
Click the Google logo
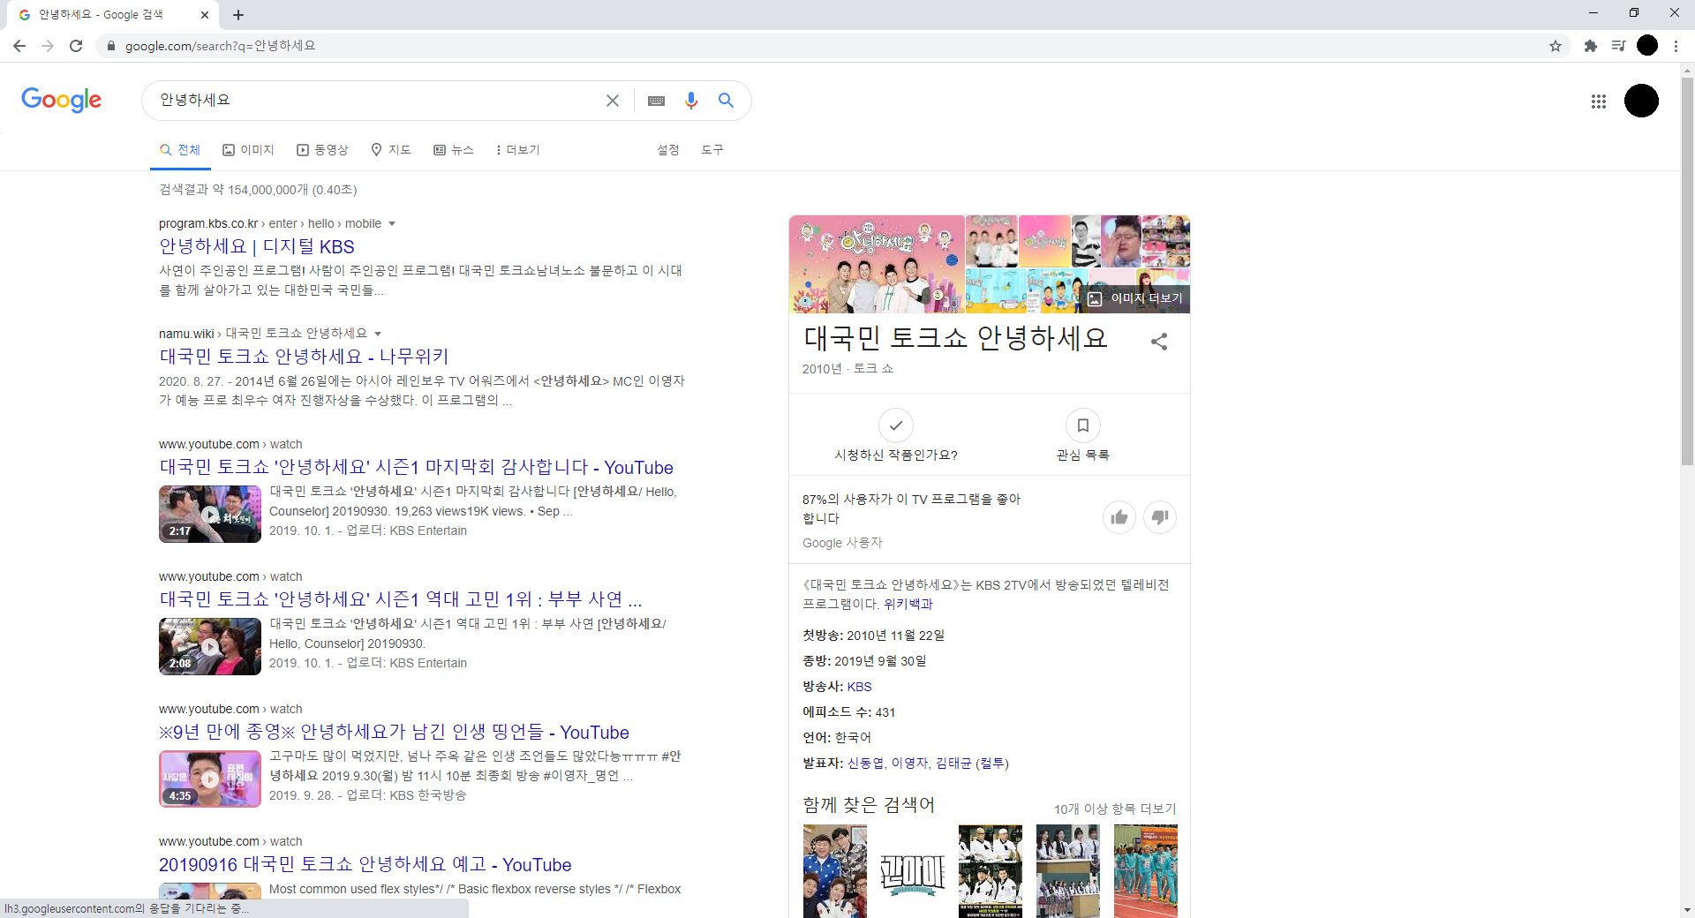(62, 100)
